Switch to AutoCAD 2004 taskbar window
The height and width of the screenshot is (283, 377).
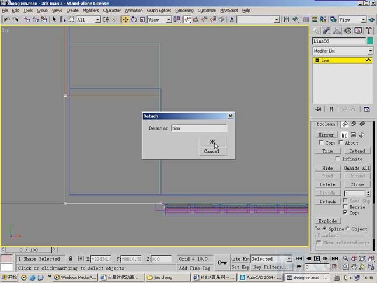pyautogui.click(x=261, y=278)
